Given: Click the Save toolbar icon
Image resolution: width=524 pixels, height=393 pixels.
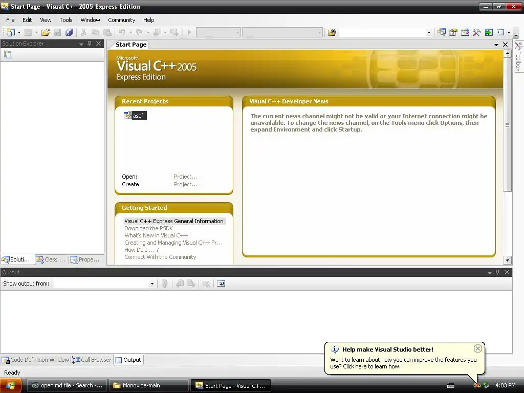Looking at the screenshot, I should point(57,32).
